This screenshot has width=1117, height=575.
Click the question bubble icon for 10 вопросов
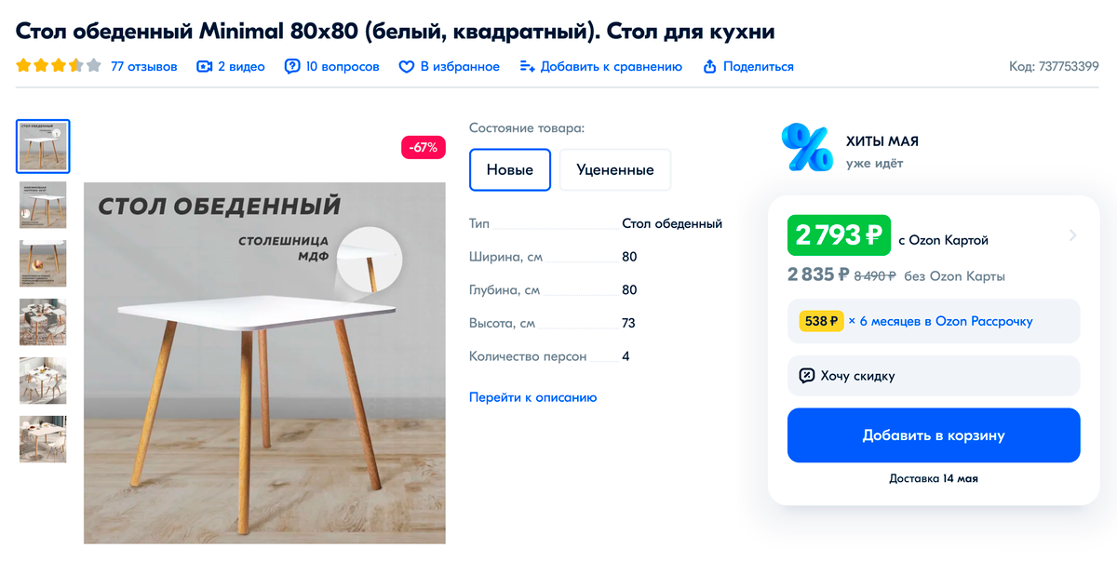292,67
